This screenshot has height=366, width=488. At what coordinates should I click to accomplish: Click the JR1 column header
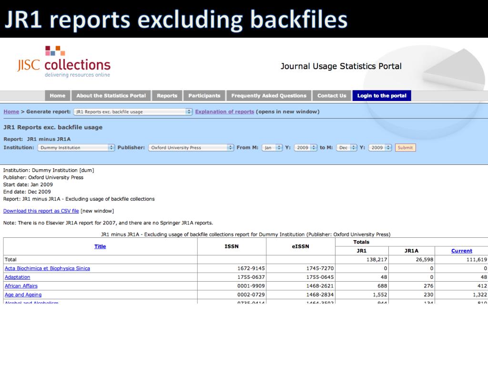(361, 251)
